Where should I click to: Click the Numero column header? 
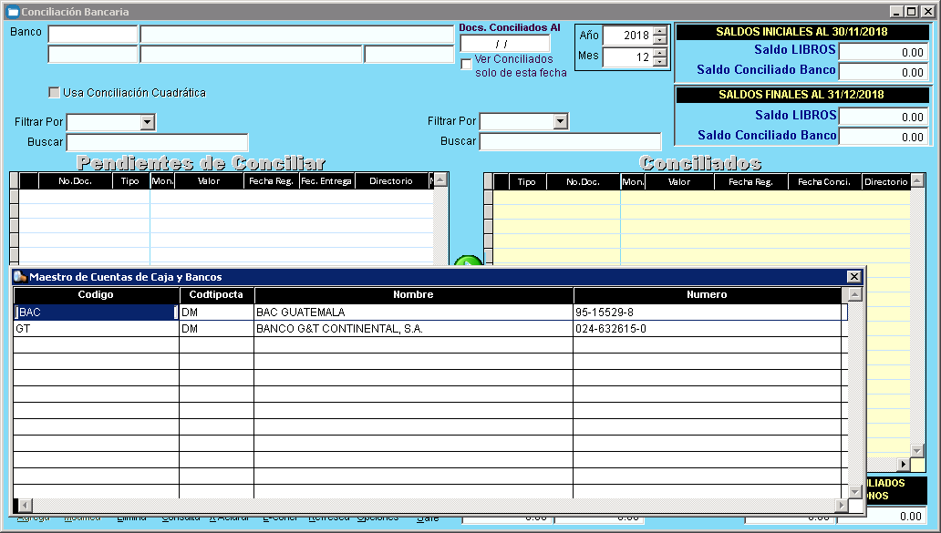707,295
